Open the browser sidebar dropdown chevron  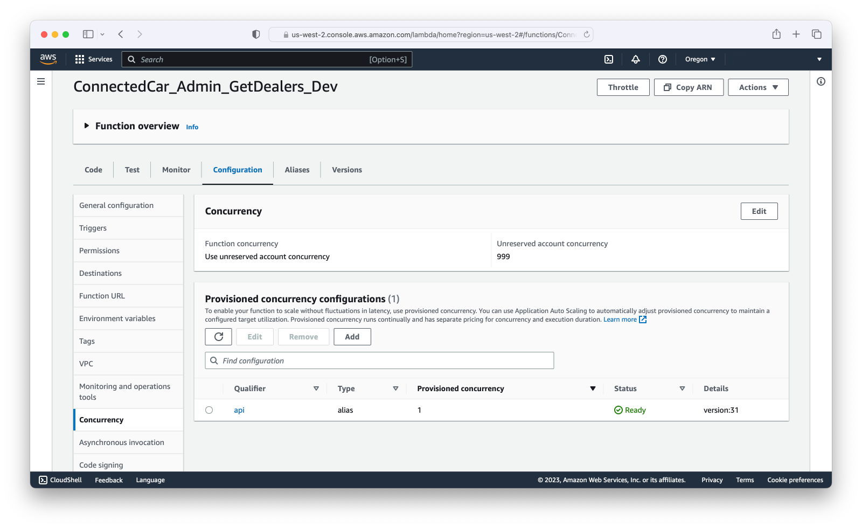click(x=102, y=34)
